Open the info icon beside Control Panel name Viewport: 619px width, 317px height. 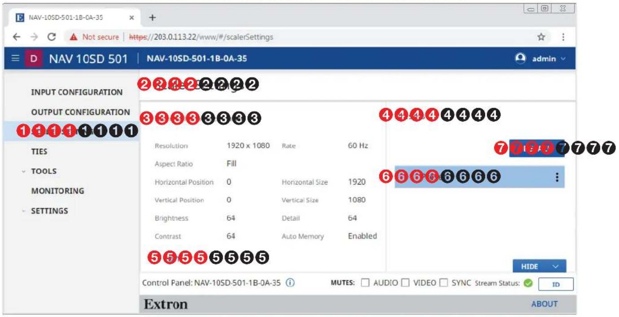click(290, 283)
